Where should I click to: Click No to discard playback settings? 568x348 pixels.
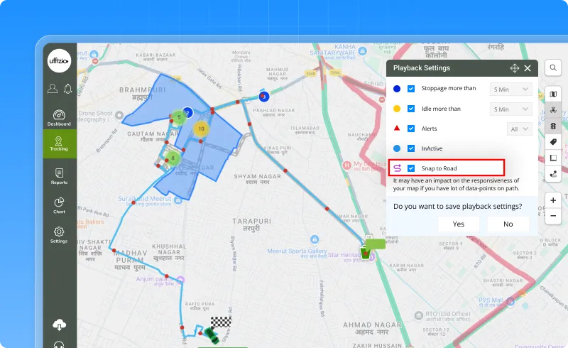pyautogui.click(x=508, y=224)
